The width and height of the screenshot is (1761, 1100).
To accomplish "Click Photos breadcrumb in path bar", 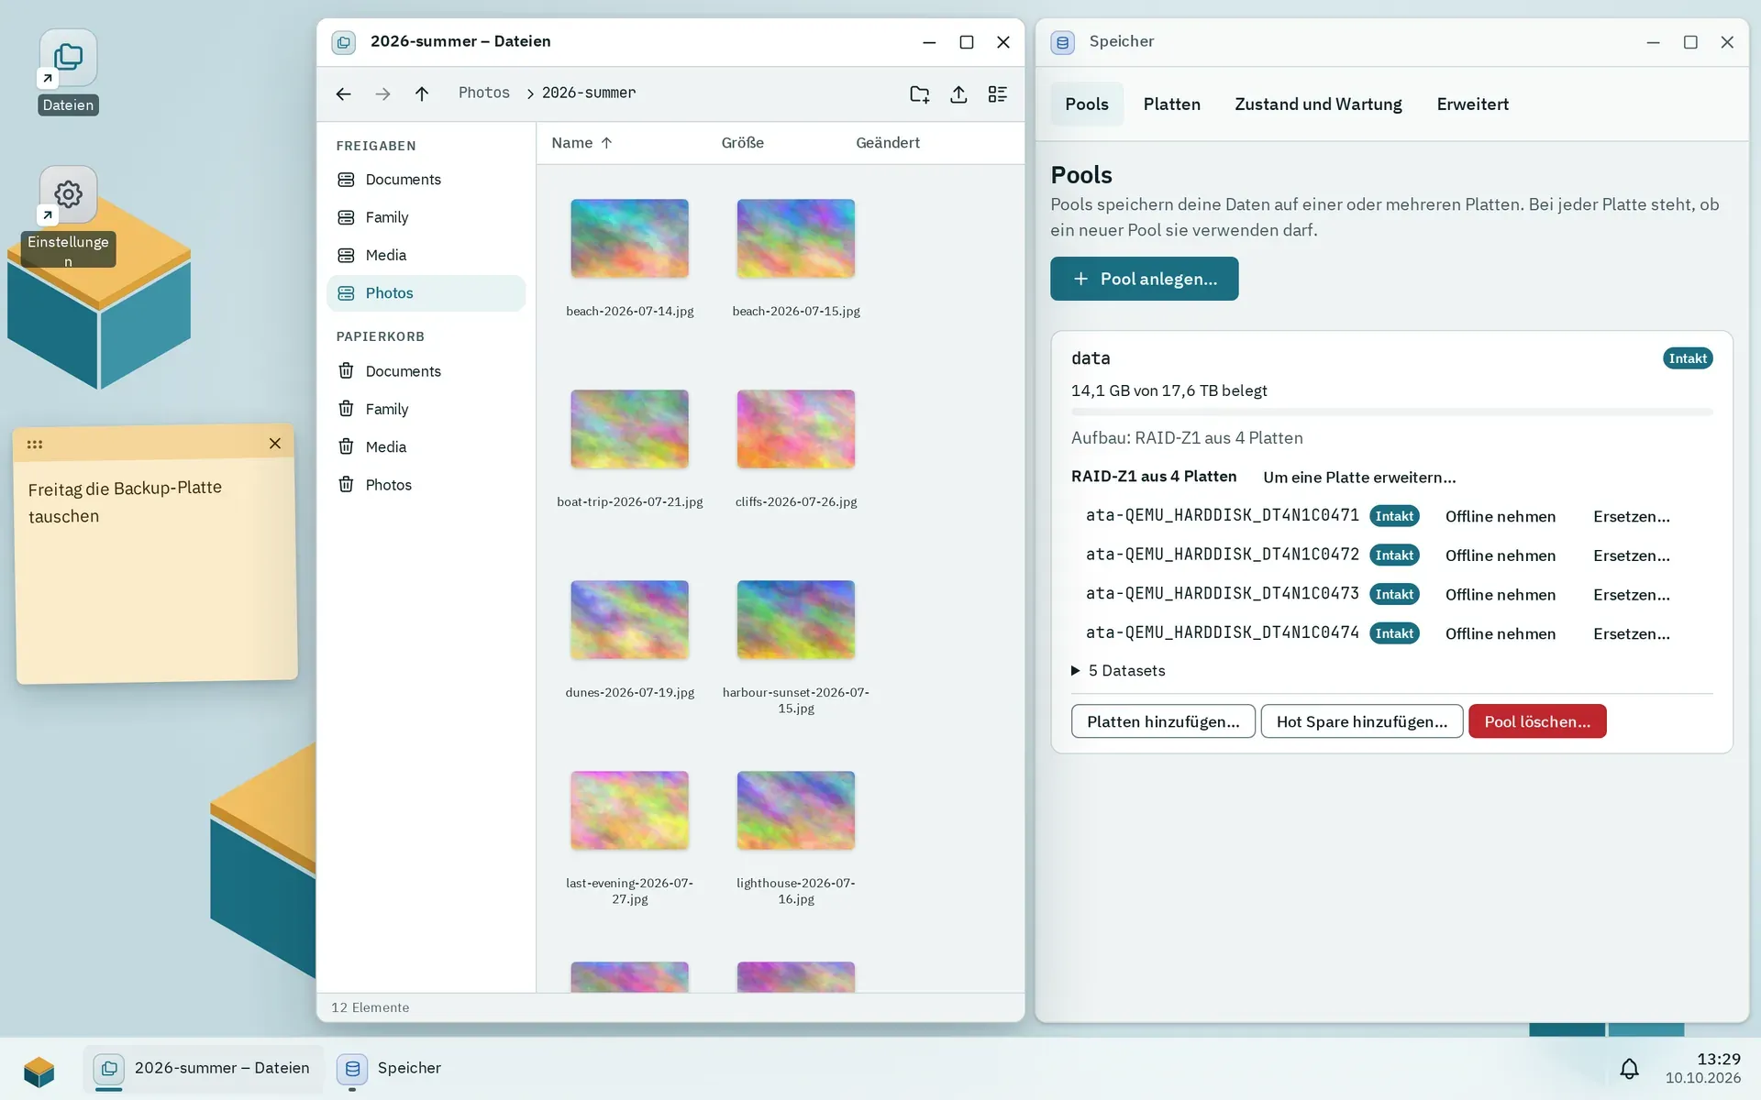I will [x=483, y=93].
